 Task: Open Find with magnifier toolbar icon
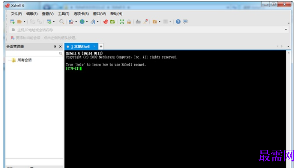pos(61,22)
